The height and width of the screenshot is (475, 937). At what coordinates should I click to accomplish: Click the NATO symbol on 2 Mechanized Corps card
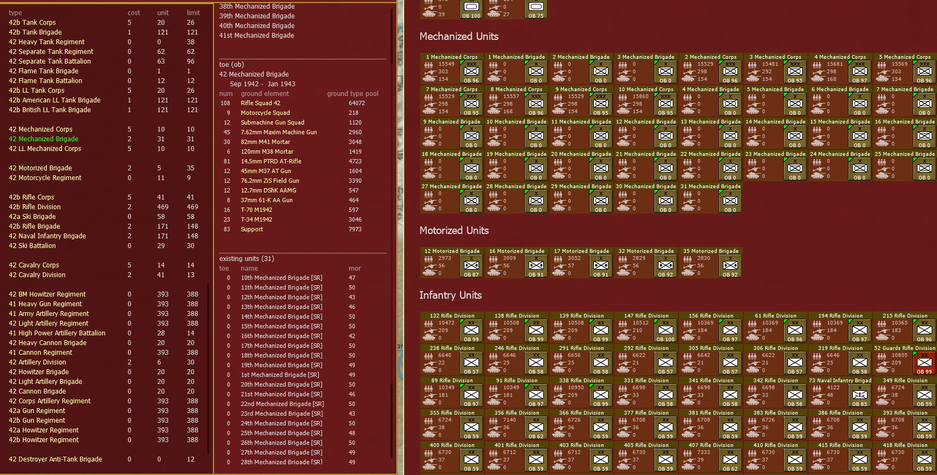click(x=730, y=72)
